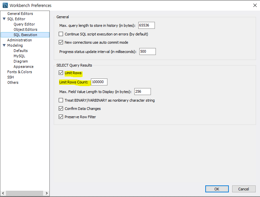
Task: Click the 'Max. Field Value Length to Display' label
Action: [96, 92]
